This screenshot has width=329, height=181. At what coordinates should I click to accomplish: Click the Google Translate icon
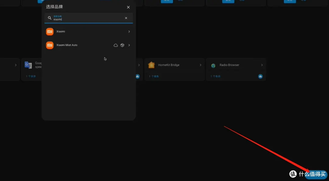point(28,65)
